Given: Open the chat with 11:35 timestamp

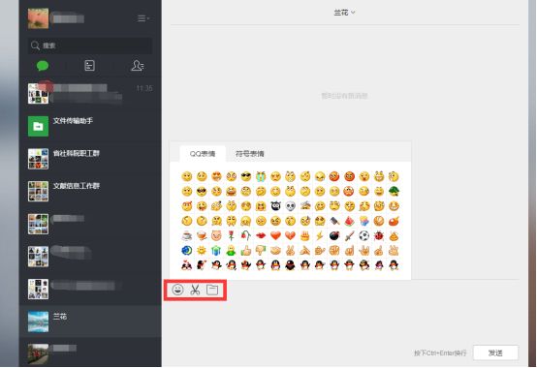Looking at the screenshot, I should pyautogui.click(x=90, y=93).
